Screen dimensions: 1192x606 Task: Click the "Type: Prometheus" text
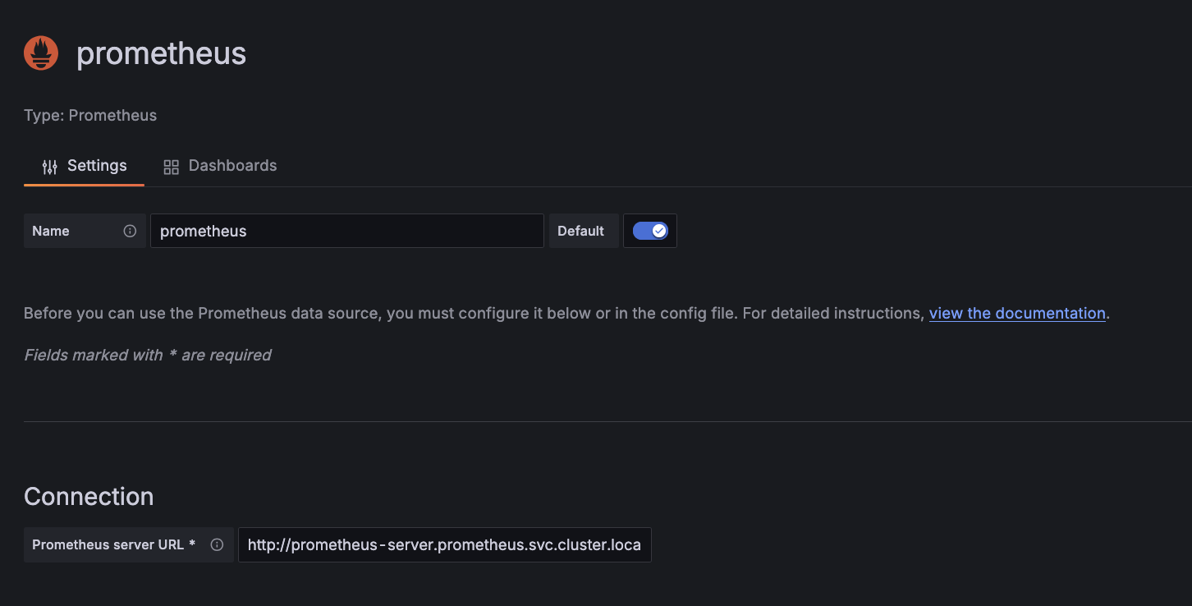90,115
